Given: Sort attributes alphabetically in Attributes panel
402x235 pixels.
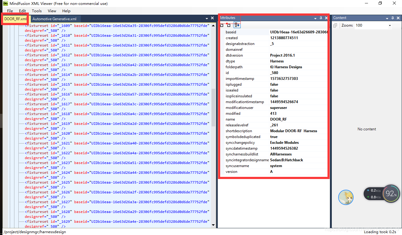Looking at the screenshot, I should click(x=237, y=25).
